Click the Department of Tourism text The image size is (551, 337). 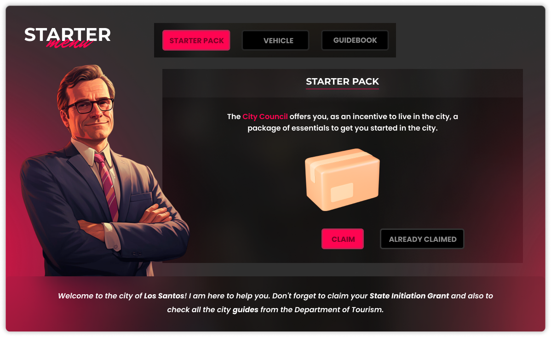[339, 309]
